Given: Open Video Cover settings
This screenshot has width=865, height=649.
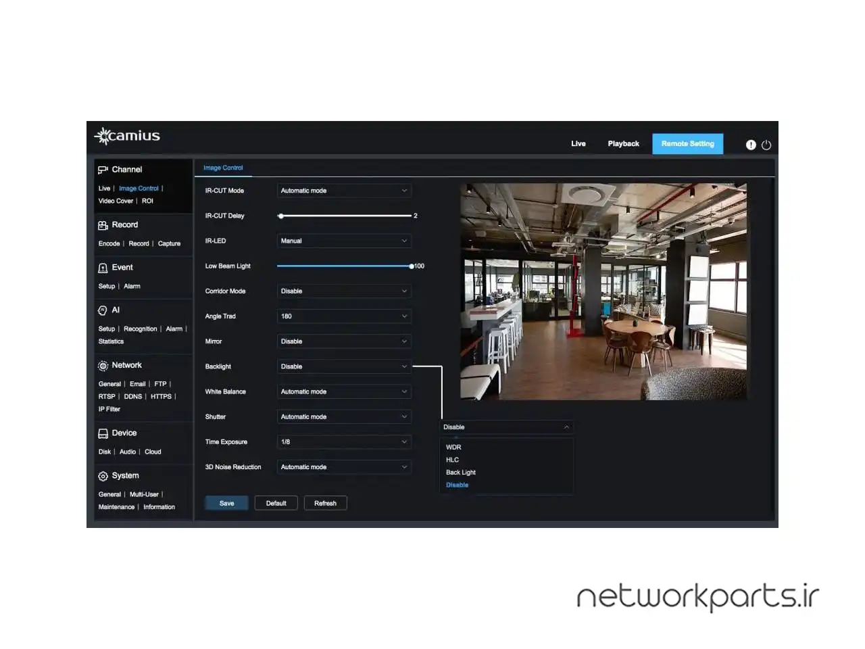Looking at the screenshot, I should coord(116,201).
